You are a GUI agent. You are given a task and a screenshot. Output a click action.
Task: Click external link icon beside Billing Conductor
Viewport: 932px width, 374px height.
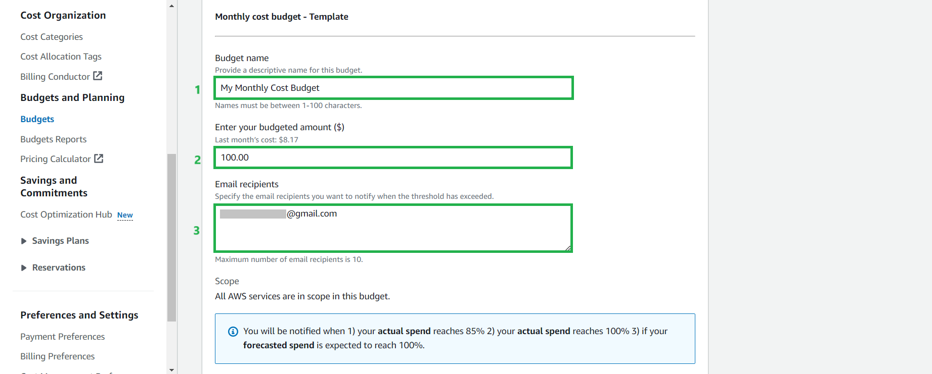[x=98, y=76]
